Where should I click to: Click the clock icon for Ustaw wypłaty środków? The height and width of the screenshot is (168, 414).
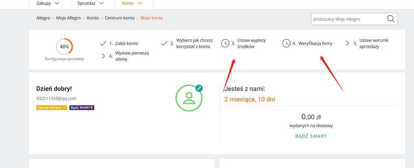coord(225,43)
